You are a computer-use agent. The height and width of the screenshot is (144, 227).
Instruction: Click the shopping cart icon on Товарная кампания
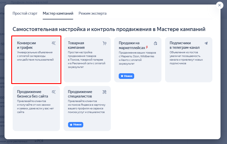click(105, 43)
